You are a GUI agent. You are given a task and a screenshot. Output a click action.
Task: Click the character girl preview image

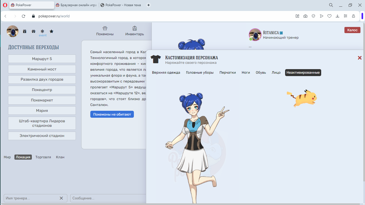click(x=197, y=148)
